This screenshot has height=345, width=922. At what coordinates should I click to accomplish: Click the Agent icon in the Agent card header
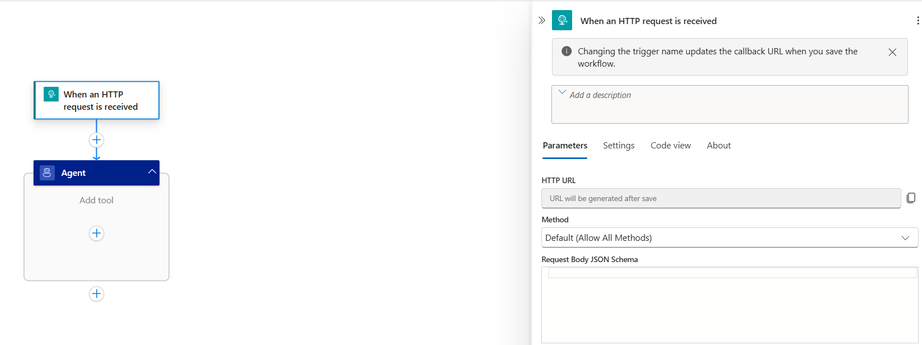click(x=46, y=172)
